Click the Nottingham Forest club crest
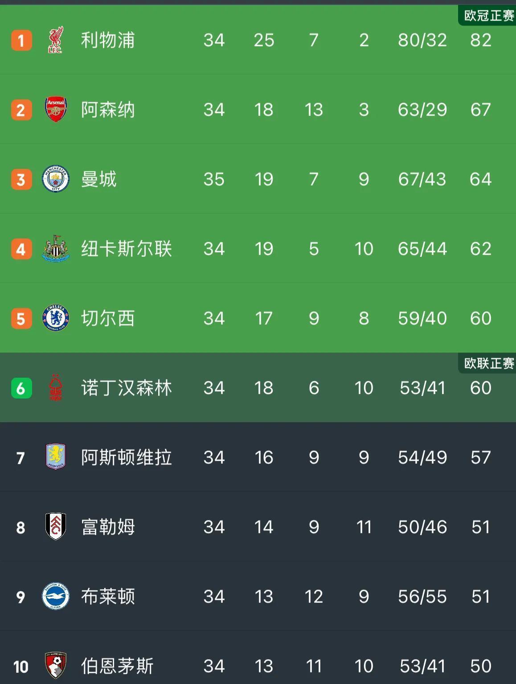This screenshot has height=684, width=516. [x=55, y=388]
